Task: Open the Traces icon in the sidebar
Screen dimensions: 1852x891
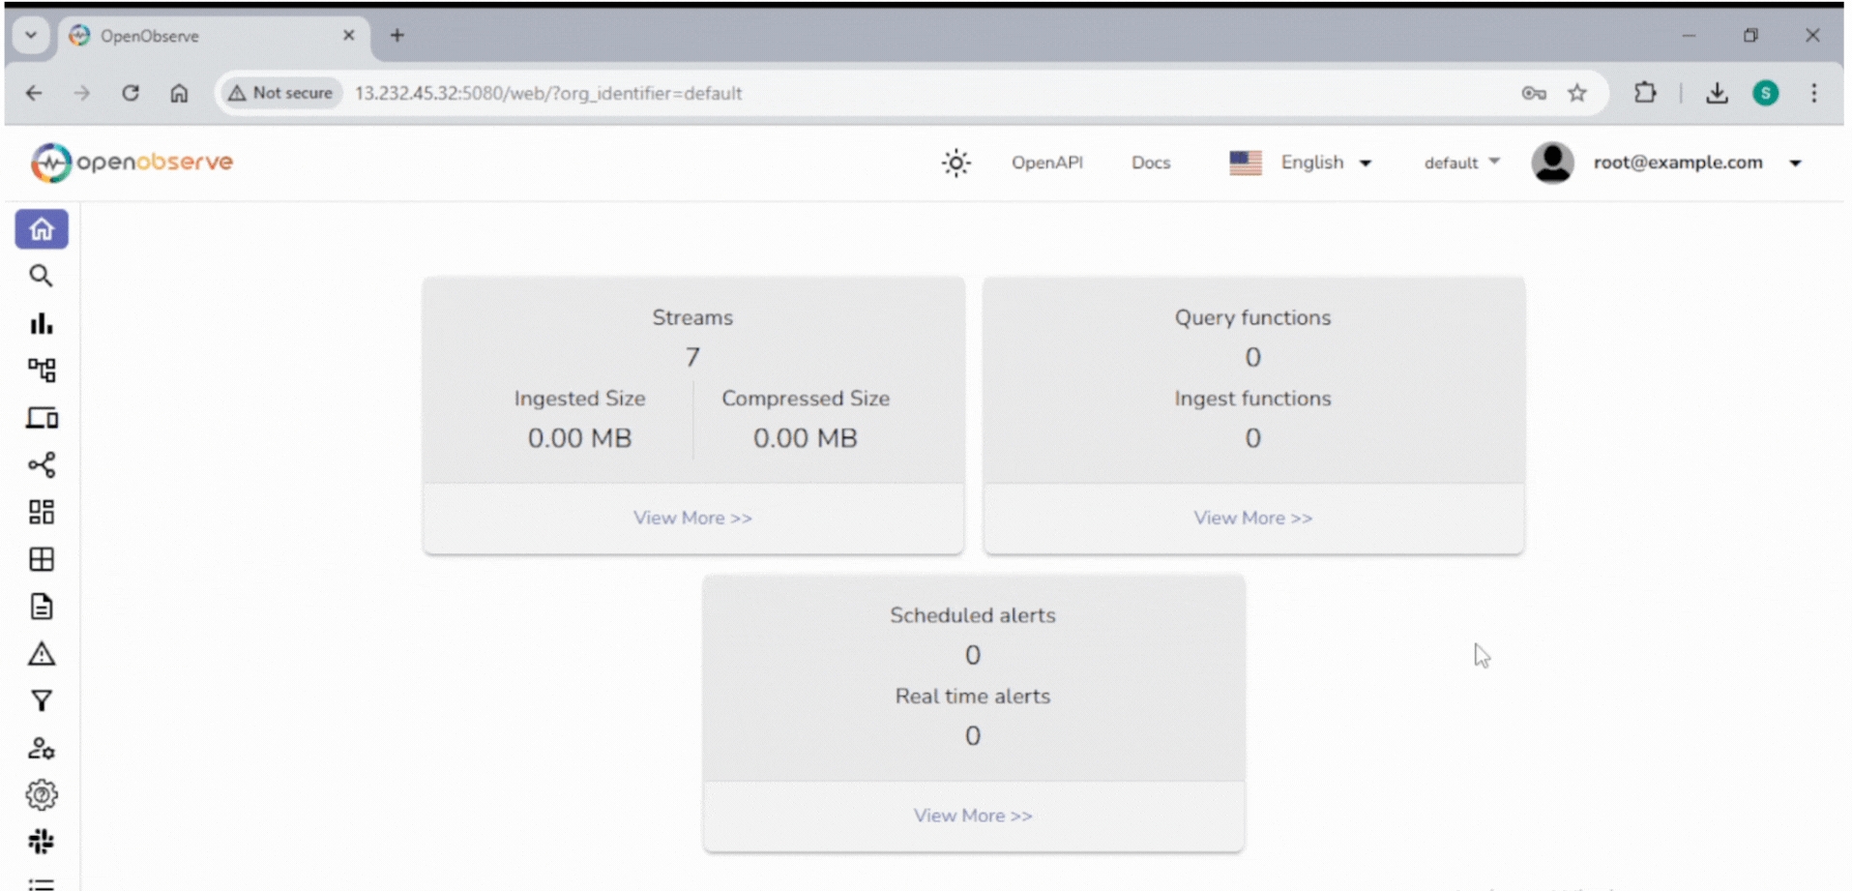Action: point(42,370)
